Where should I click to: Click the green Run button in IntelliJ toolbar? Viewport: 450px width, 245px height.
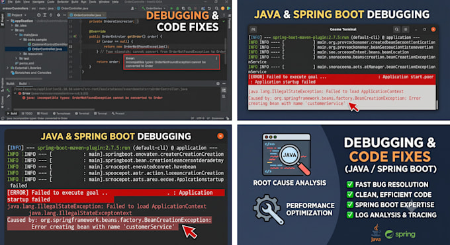click(171, 9)
